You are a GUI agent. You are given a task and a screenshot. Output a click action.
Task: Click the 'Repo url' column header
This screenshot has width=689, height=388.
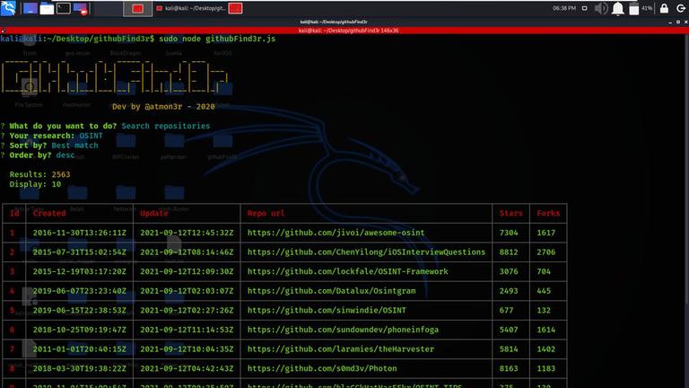[266, 213]
